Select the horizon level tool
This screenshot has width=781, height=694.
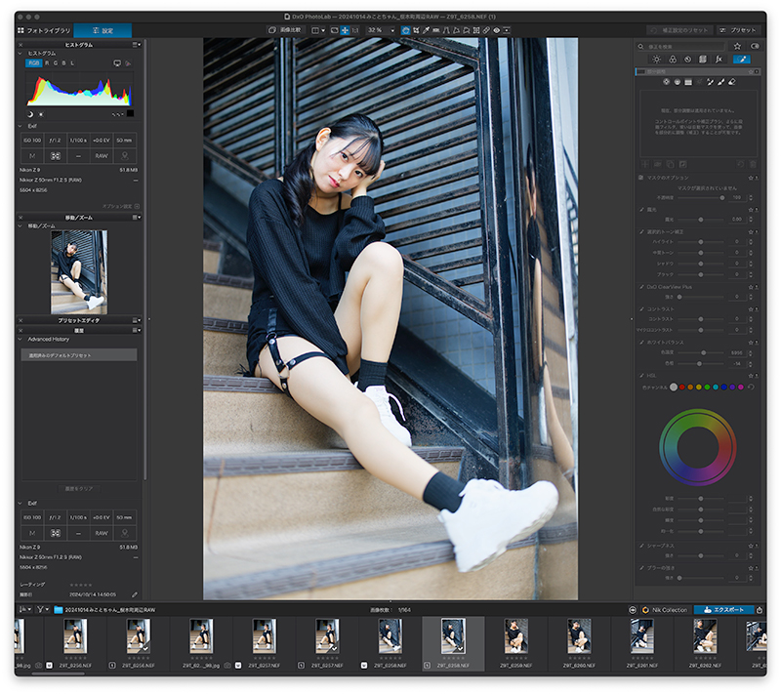pyautogui.click(x=435, y=30)
